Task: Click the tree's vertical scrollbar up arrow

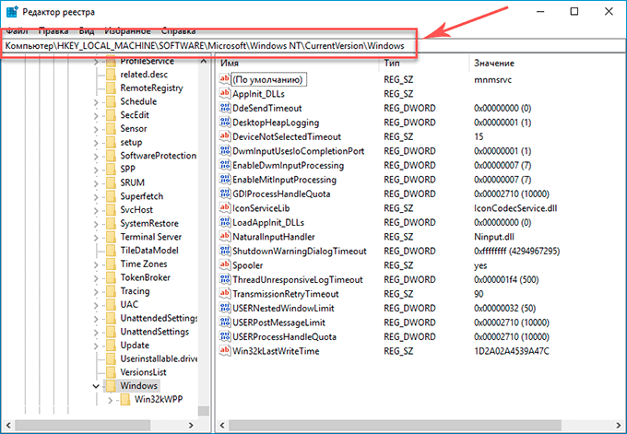Action: point(204,61)
